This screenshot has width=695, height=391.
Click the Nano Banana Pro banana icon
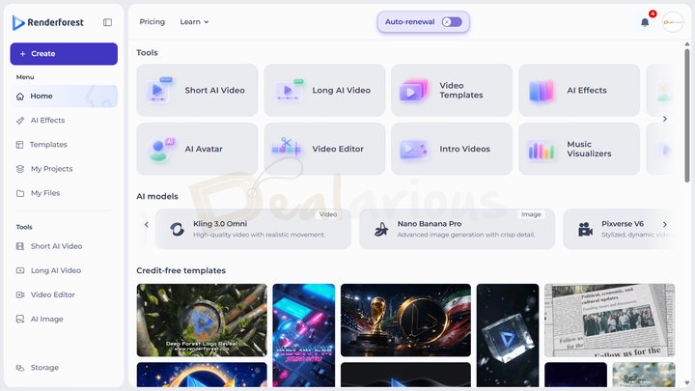coord(381,229)
